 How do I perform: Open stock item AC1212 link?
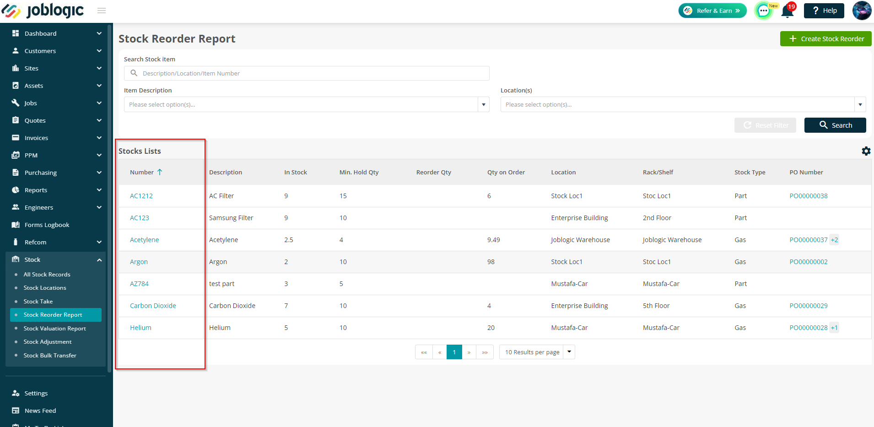[141, 196]
